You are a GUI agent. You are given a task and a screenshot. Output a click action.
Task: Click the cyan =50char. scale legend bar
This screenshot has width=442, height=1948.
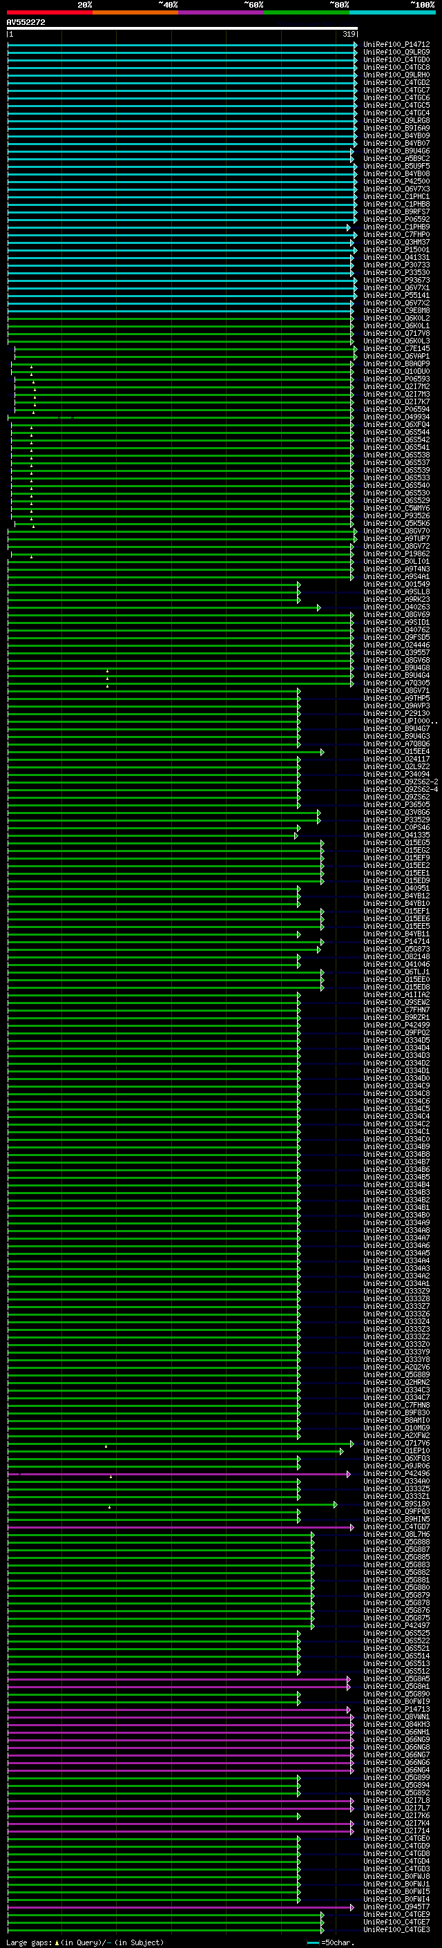coord(313,1942)
